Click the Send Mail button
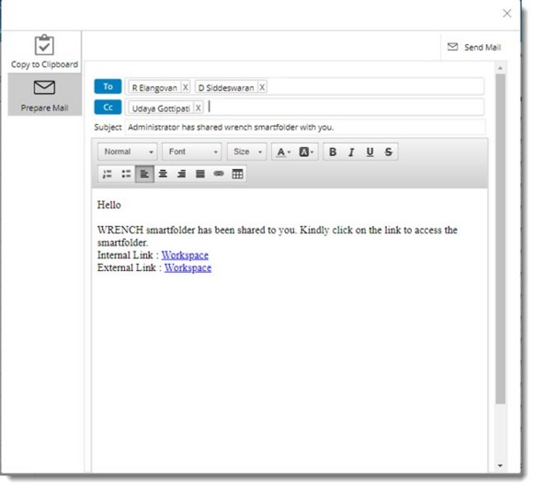Viewport: 534px width, 488px height. (474, 48)
